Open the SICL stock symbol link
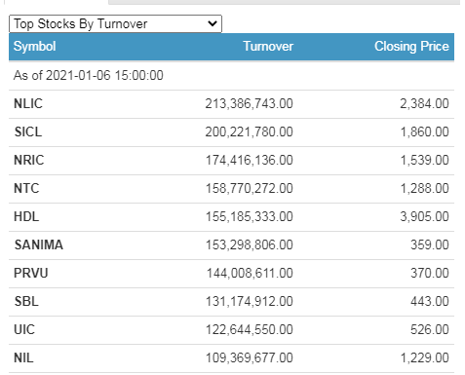Viewport: 465px width, 375px height. click(x=28, y=132)
